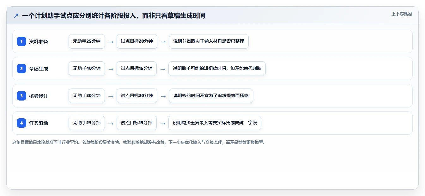Click the 核验修订 stage label
425x196 pixels.
pyautogui.click(x=39, y=96)
